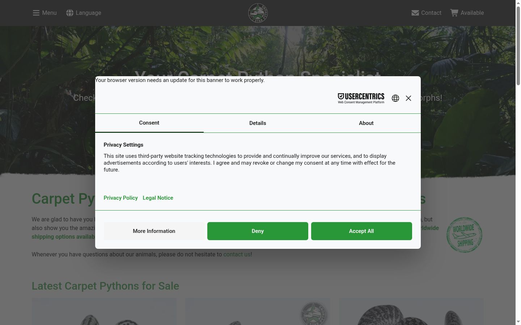Screen dimensions: 521x325
Task: Click the globe language icon in consent banner
Action: (395, 98)
